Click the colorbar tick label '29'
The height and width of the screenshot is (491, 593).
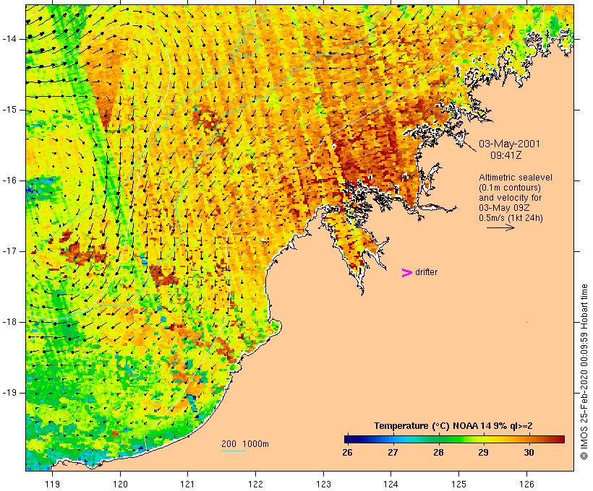pyautogui.click(x=483, y=452)
